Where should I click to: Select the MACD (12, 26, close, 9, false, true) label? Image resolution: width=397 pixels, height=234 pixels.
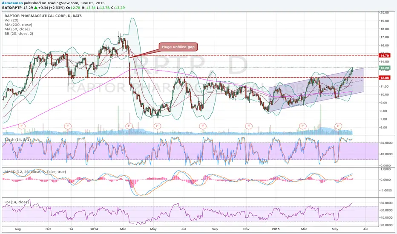click(x=35, y=172)
